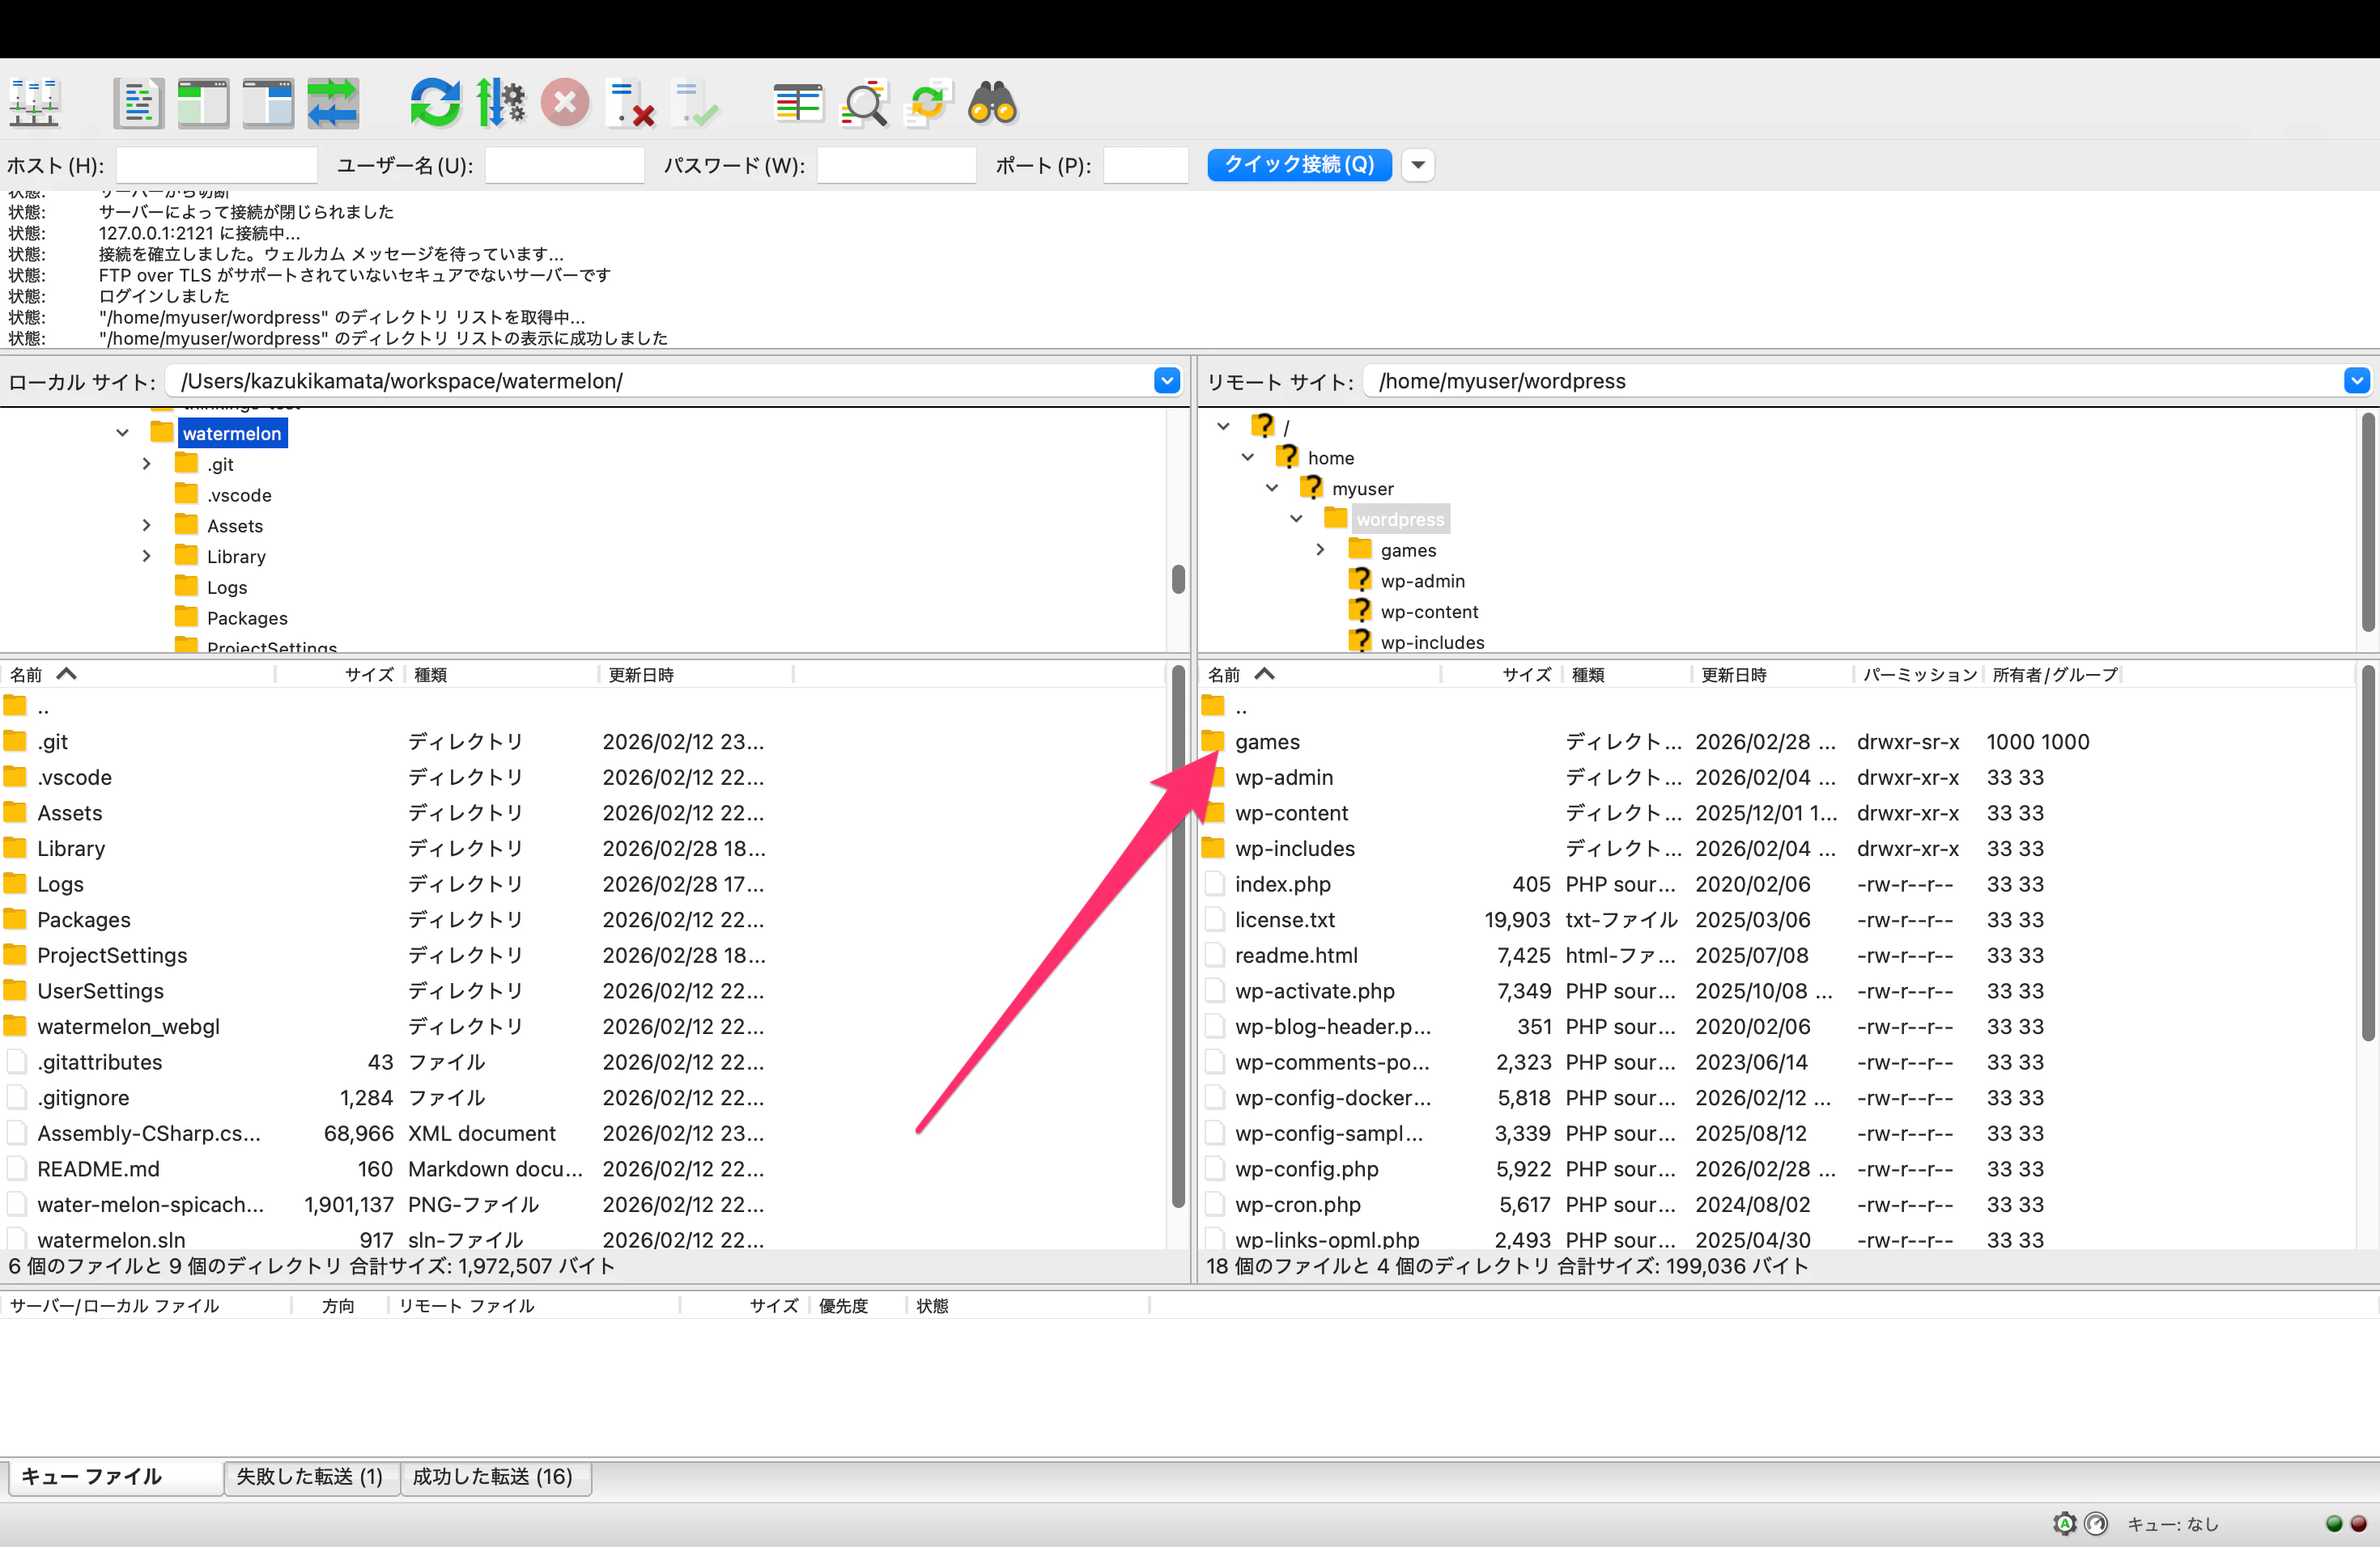The image size is (2380, 1547).
Task: Expand the remote games tree node
Action: (x=1321, y=549)
